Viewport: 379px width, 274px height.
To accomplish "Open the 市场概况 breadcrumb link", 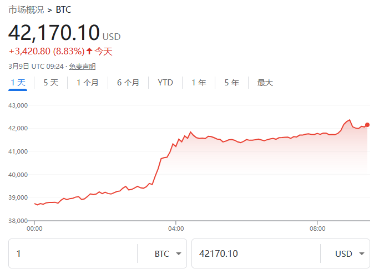I will point(26,10).
